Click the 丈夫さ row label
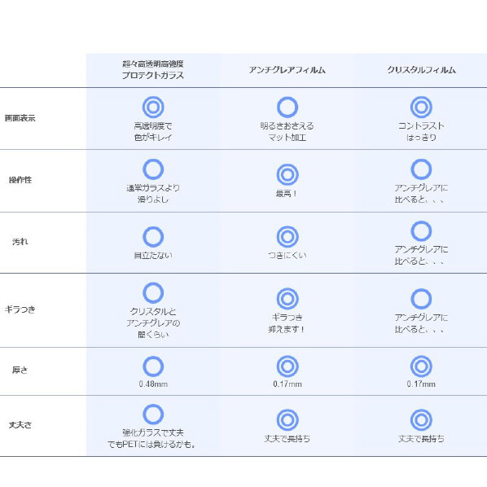This screenshot has width=487, height=487. click(x=20, y=424)
